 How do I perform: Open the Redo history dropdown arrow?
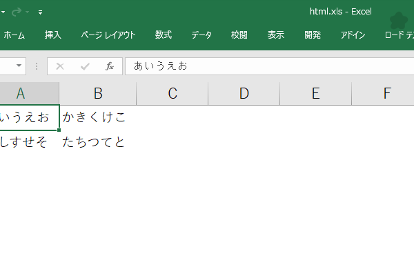point(27,12)
